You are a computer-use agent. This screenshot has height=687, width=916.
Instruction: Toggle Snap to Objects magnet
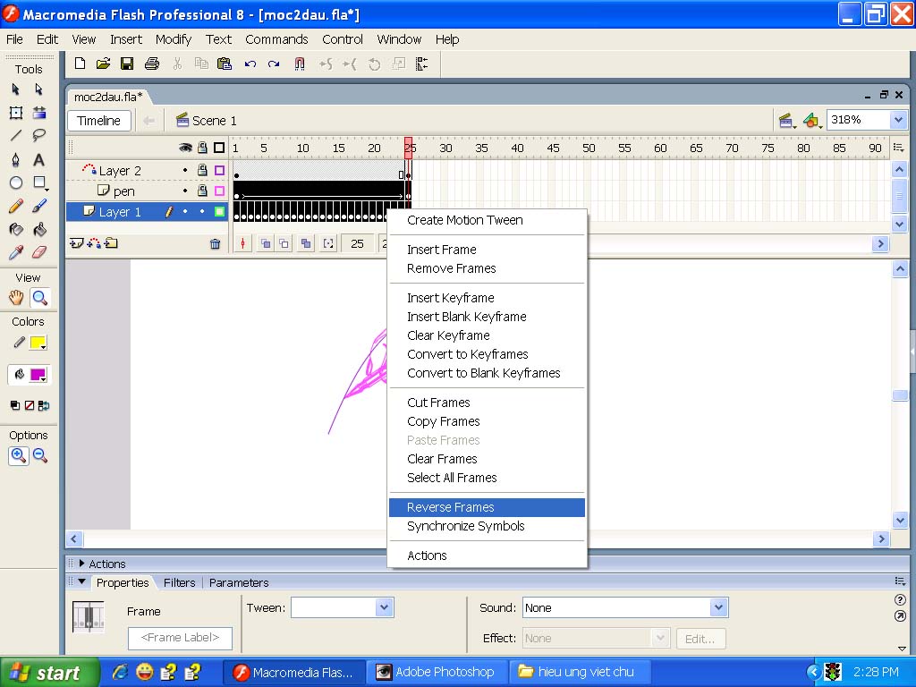pyautogui.click(x=299, y=64)
